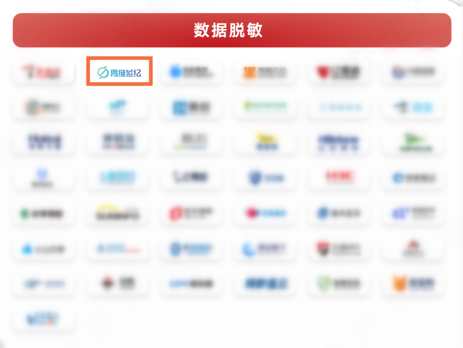The image size is (463, 348).
Task: Choose the orange square 明朝万达 logo
Action: (x=265, y=72)
